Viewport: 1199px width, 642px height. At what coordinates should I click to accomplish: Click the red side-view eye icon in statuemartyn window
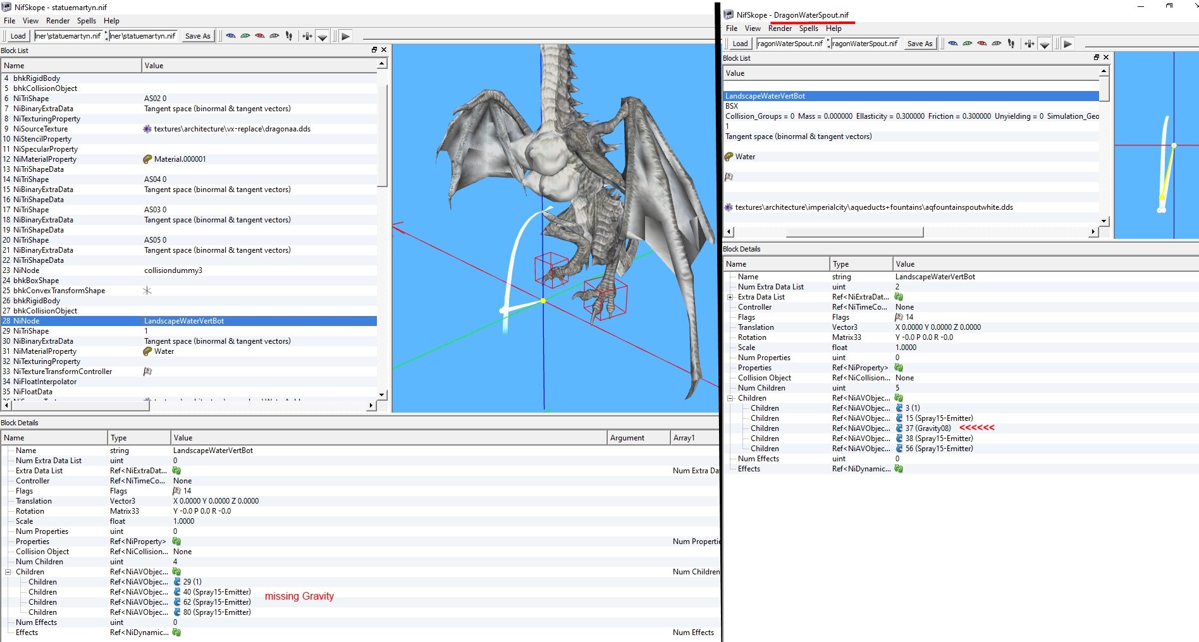pyautogui.click(x=260, y=36)
